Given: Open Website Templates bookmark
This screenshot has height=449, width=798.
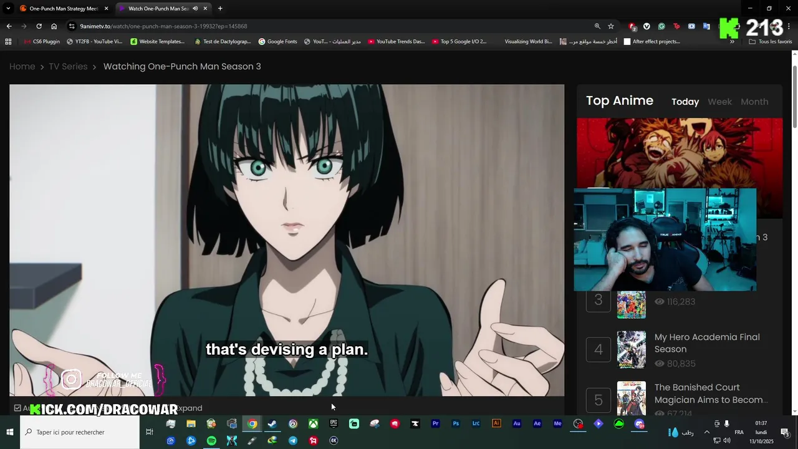Looking at the screenshot, I should [158, 42].
